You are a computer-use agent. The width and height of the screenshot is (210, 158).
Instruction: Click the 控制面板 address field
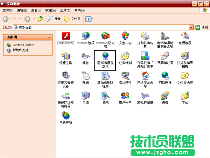(x=101, y=27)
